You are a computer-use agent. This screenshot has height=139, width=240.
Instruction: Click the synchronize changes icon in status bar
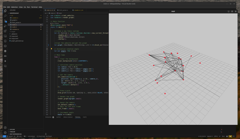pyautogui.click(x=15, y=136)
